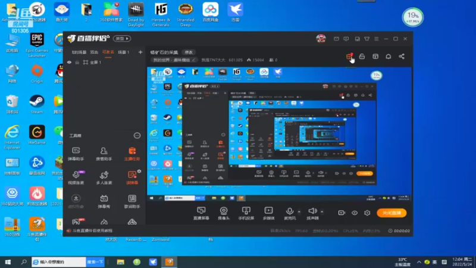Click the share icon in header

coord(402,57)
